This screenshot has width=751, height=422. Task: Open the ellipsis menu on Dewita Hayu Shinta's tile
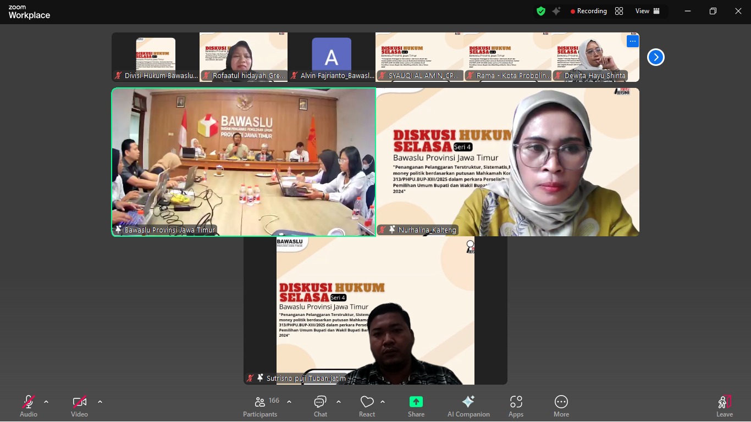coord(632,41)
